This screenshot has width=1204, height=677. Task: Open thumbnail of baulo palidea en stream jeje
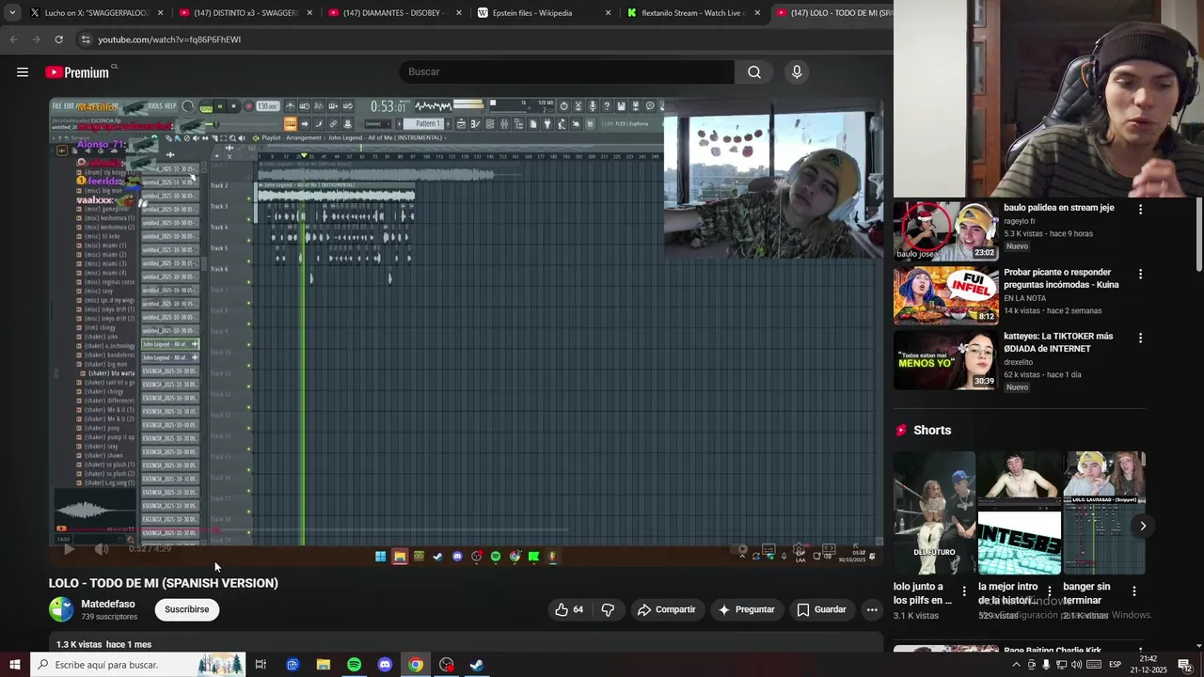tap(945, 231)
